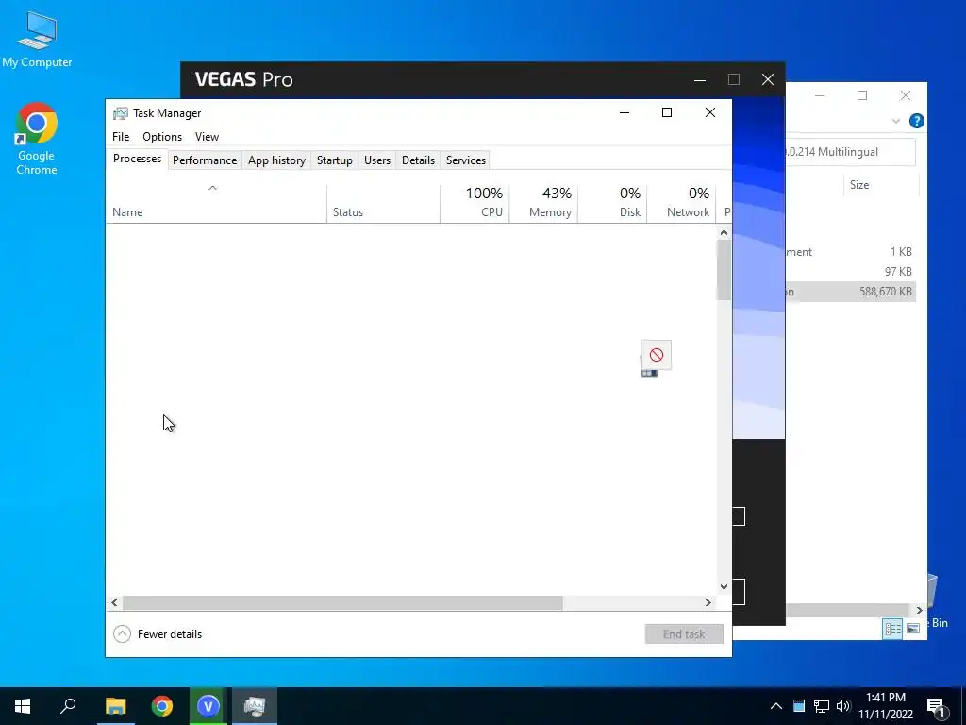The image size is (966, 725).
Task: Sort by the Status column header
Action: [383, 204]
